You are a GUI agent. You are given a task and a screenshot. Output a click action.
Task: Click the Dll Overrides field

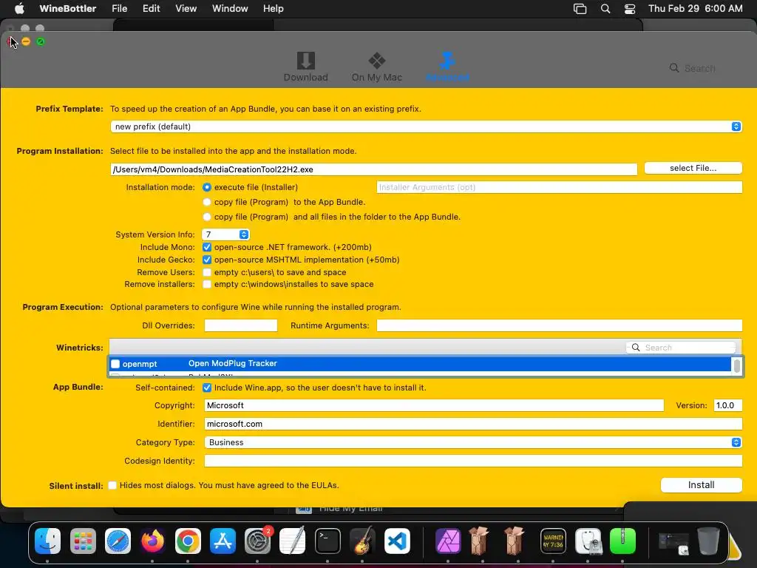click(241, 325)
